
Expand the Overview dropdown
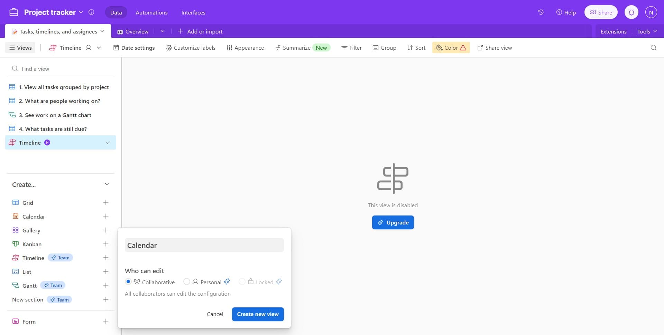pos(163,31)
